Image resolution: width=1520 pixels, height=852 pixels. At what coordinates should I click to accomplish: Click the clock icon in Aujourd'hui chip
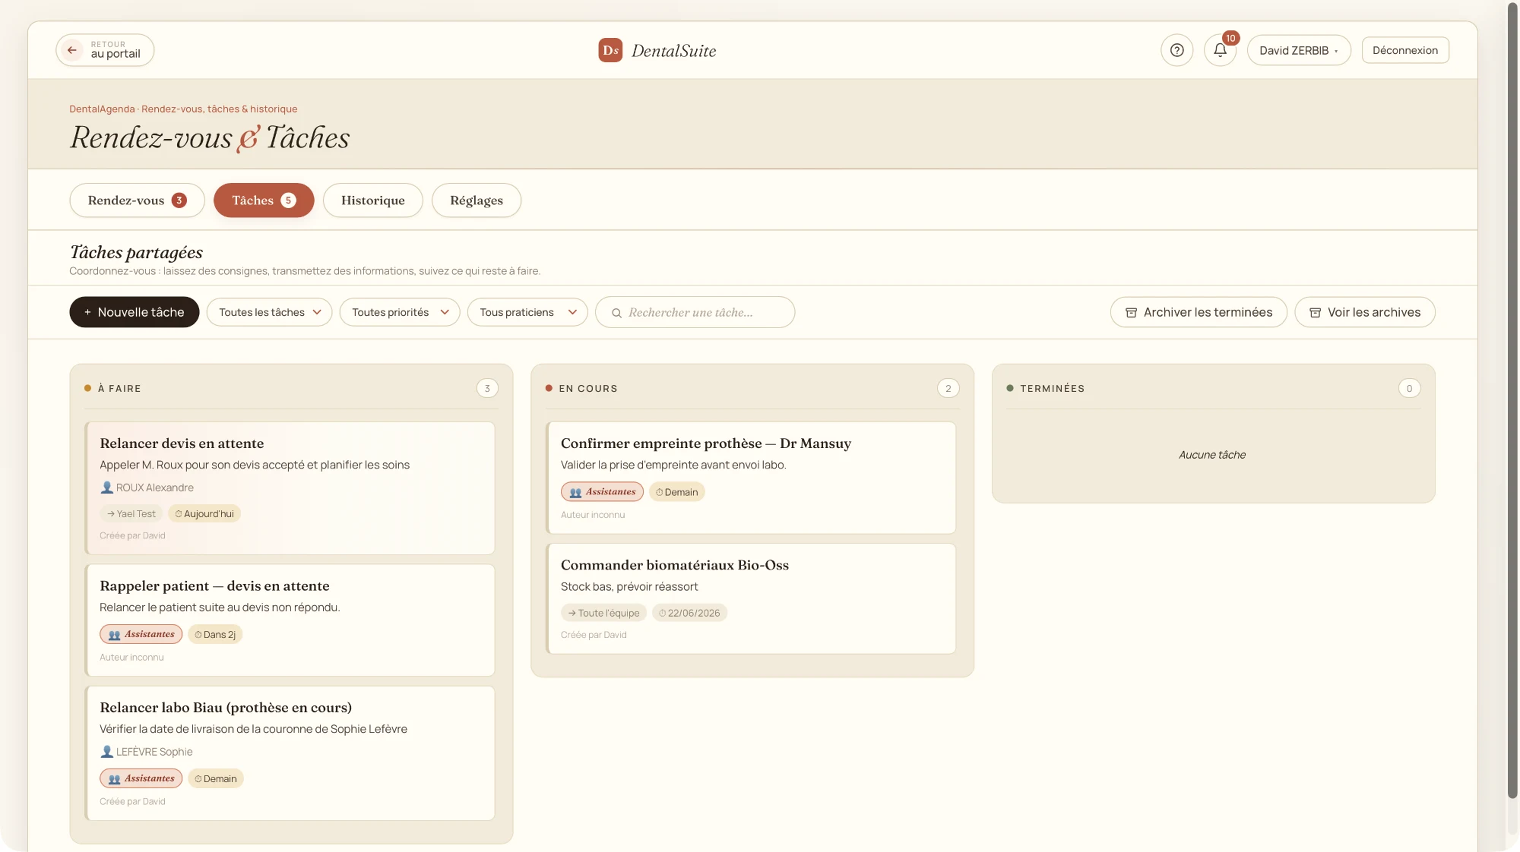pos(179,514)
